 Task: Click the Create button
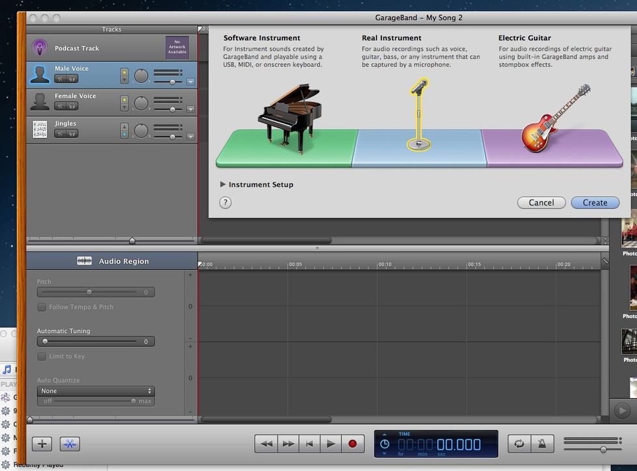pos(595,202)
